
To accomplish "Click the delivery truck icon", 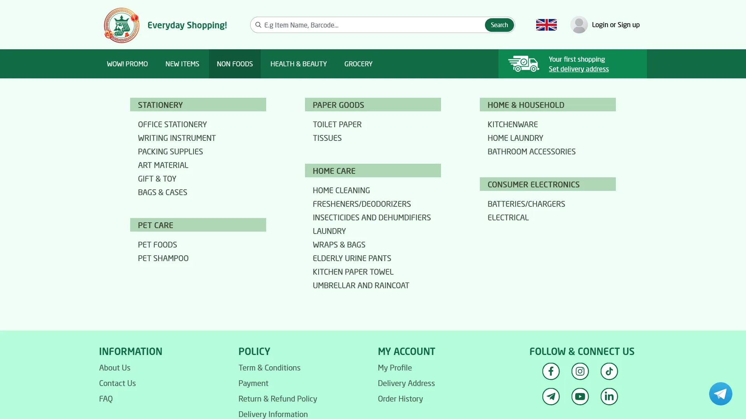I will tap(524, 64).
